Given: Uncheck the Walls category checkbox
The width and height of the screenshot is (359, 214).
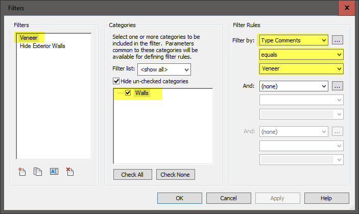Looking at the screenshot, I should tap(128, 93).
